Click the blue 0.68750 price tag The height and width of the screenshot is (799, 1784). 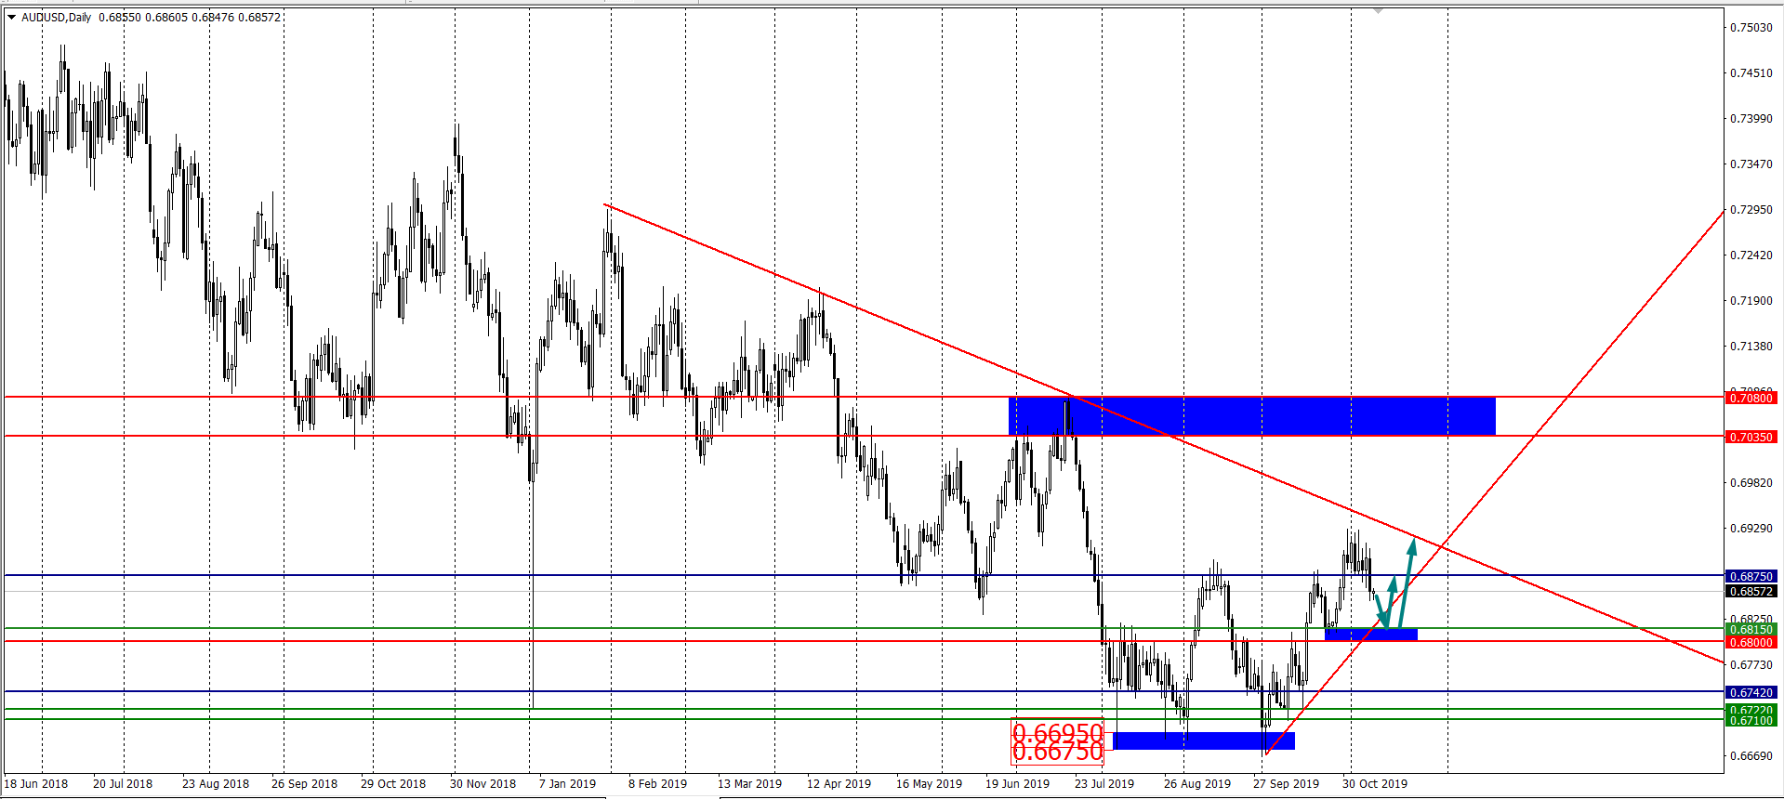tap(1750, 576)
